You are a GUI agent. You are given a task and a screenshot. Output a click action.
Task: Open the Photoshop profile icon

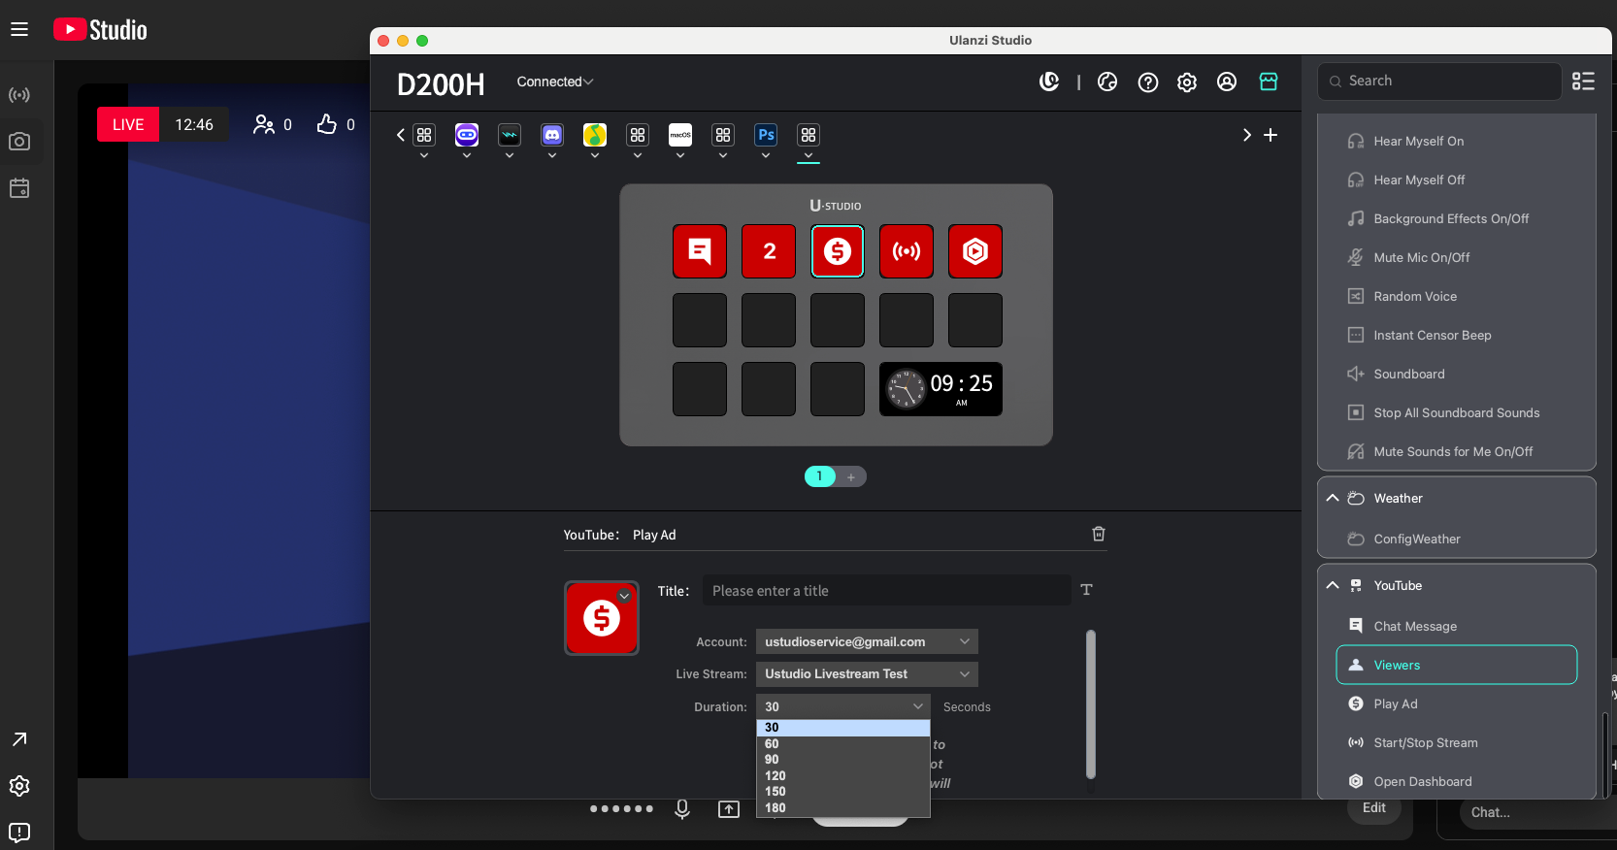pos(766,136)
